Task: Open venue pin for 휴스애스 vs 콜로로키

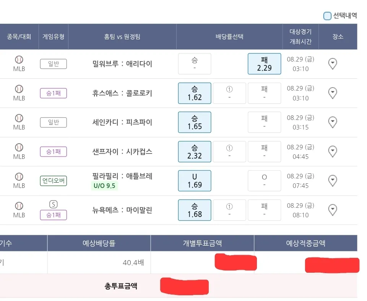Action: (333, 93)
